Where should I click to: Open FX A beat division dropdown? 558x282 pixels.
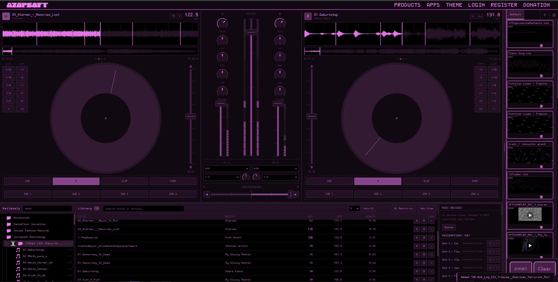[222, 177]
